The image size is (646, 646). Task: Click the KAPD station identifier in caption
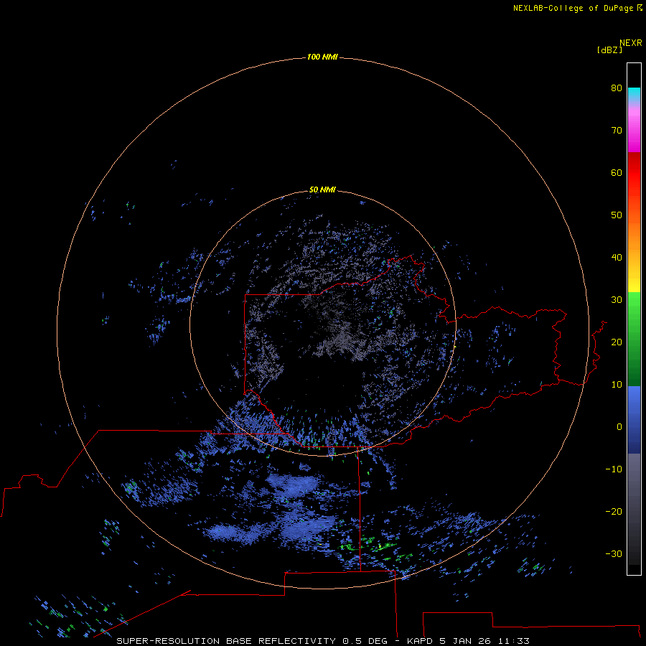(x=420, y=641)
